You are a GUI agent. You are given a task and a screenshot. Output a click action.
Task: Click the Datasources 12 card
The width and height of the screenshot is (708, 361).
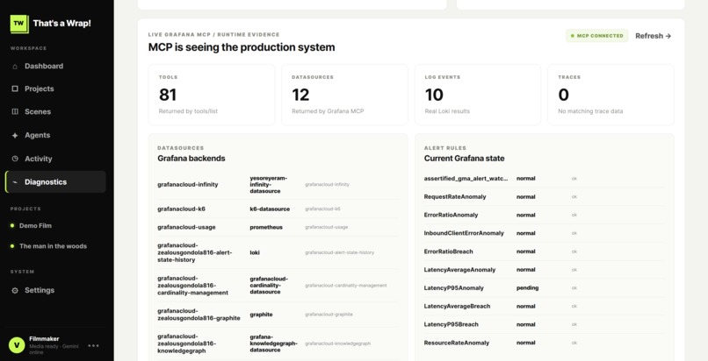pos(344,95)
